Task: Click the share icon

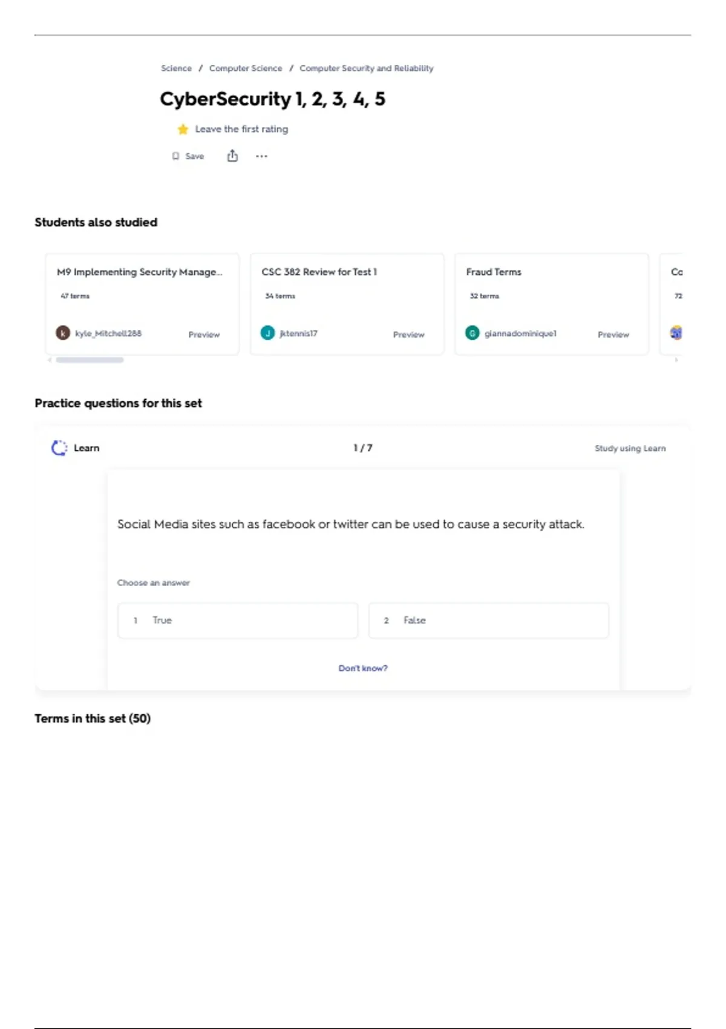Action: click(x=232, y=156)
